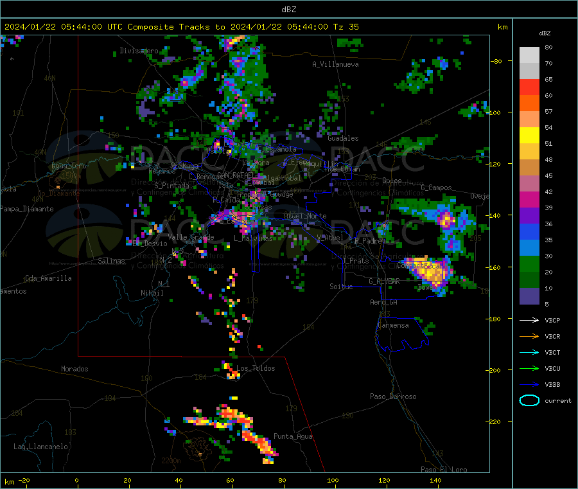Viewport: 578px width, 489px height.
Task: Click the echo cell beside Los_Toldos
Action: click(231, 371)
